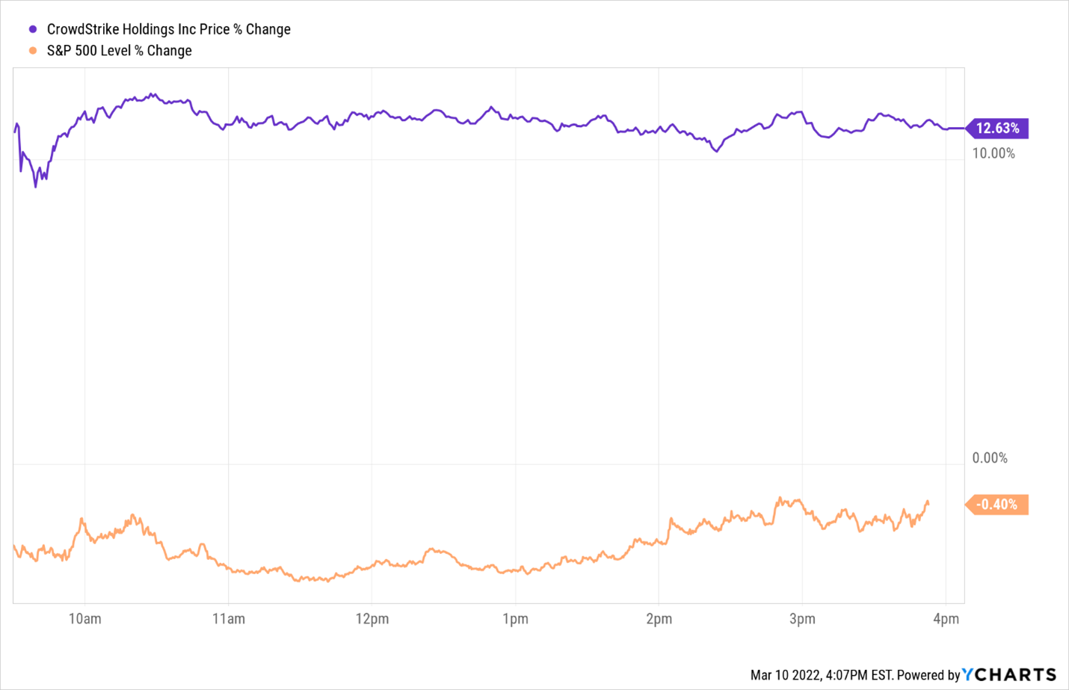Viewport: 1069px width, 690px height.
Task: Click the 1pm time axis label
Action: point(515,619)
